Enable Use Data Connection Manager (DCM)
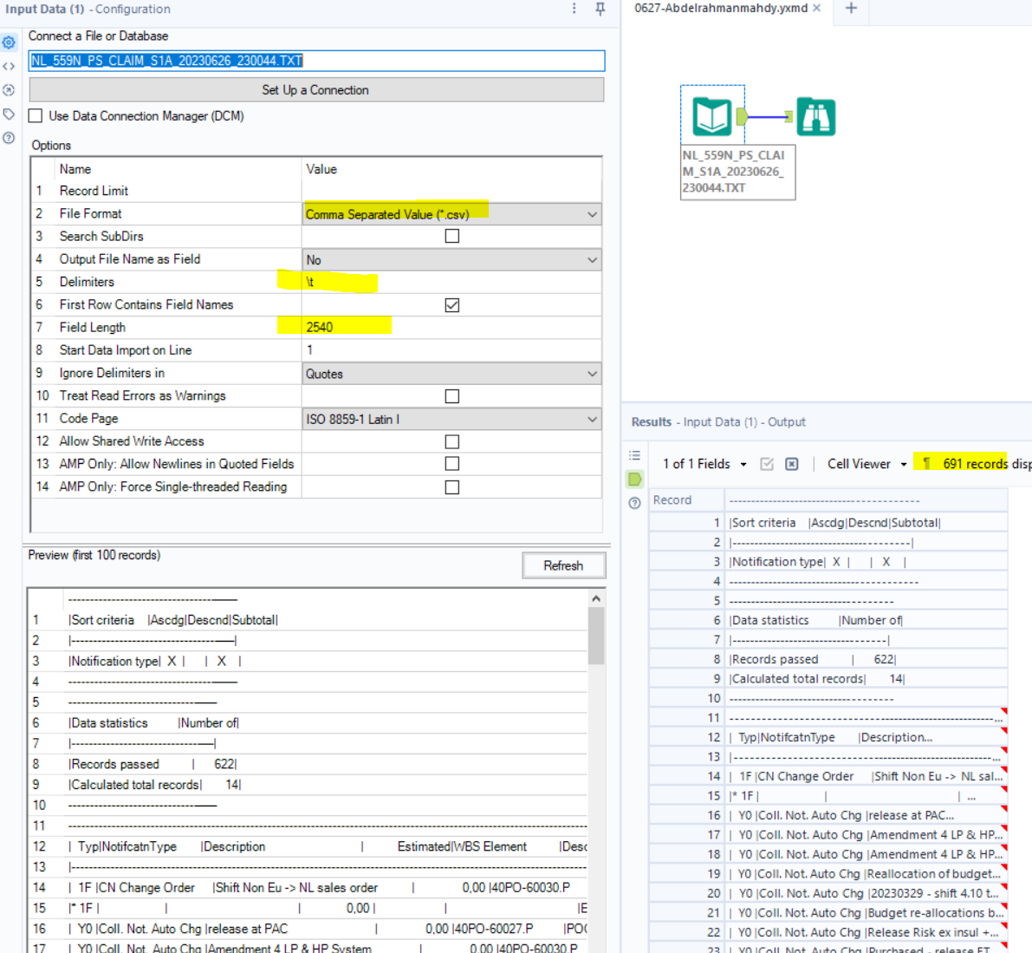The image size is (1032, 953). coord(36,114)
